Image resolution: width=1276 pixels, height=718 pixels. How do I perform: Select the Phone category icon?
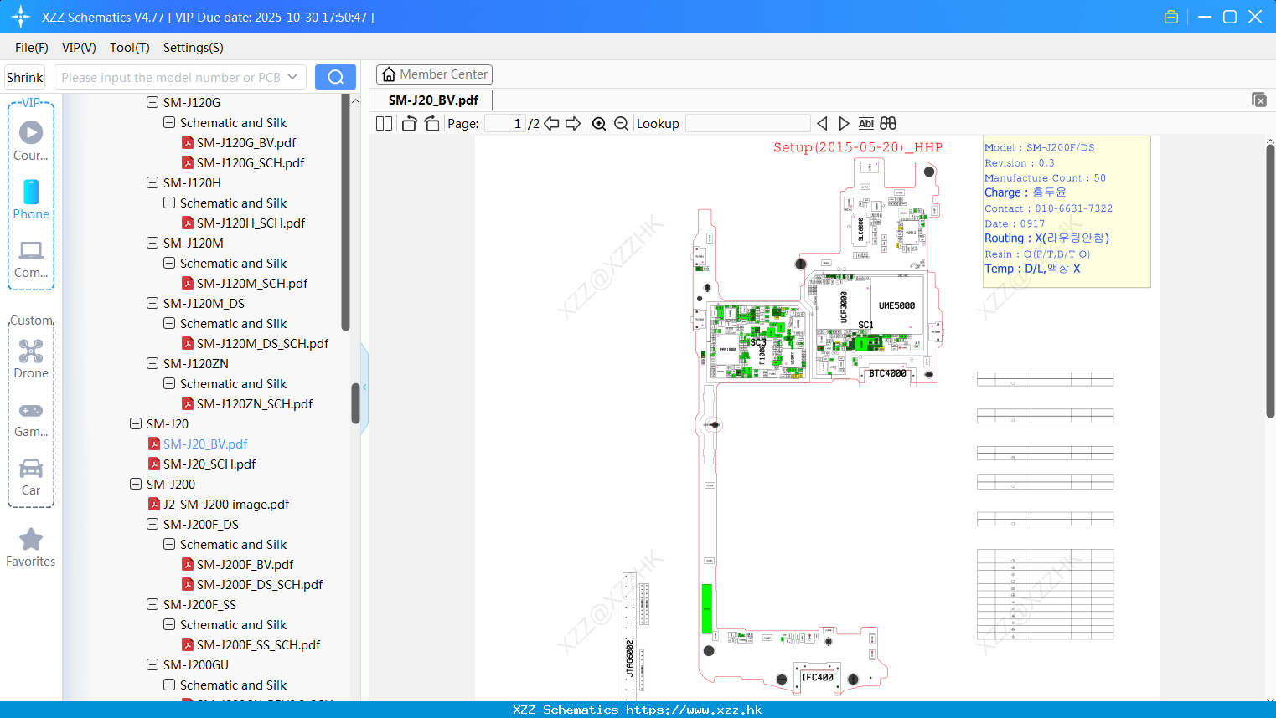[x=31, y=199]
